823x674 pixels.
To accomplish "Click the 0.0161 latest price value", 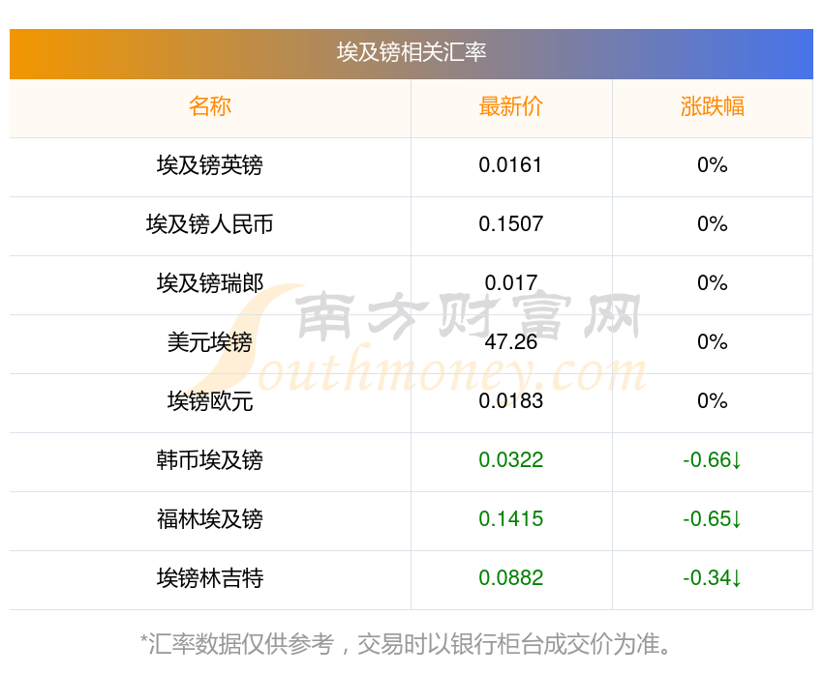I will click(511, 165).
